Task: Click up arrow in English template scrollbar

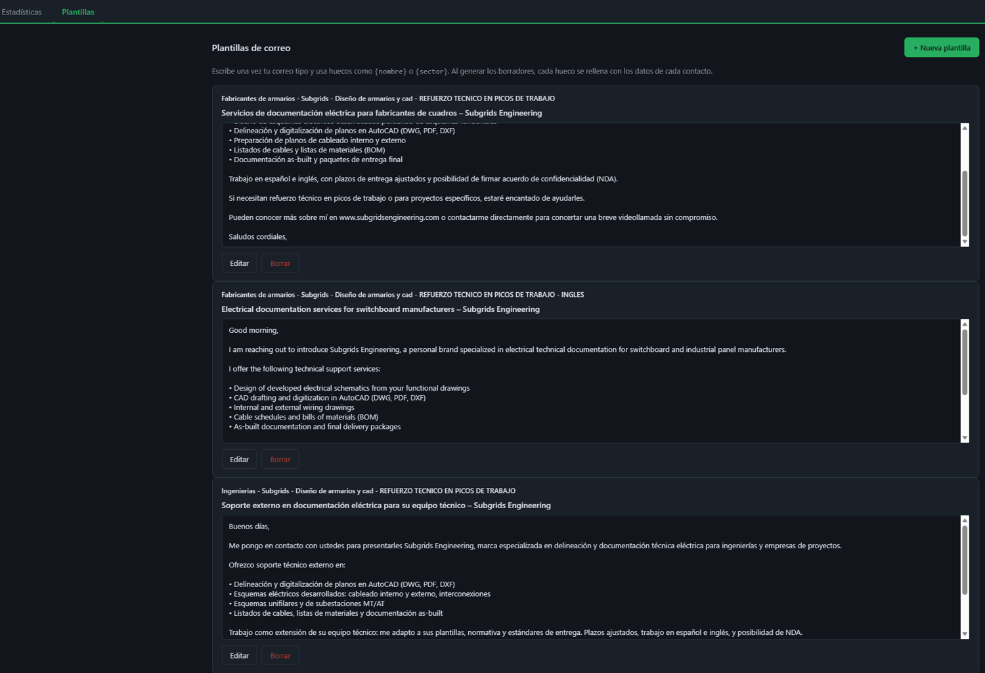Action: (x=965, y=324)
